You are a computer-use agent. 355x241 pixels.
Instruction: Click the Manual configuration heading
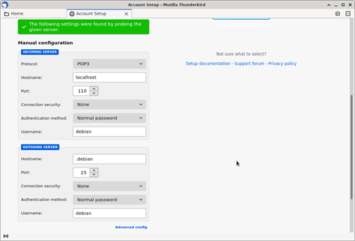[x=45, y=43]
